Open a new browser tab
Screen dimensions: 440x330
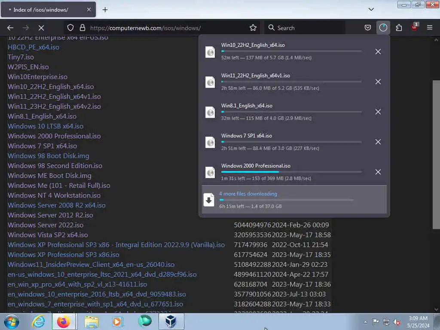[x=105, y=9]
